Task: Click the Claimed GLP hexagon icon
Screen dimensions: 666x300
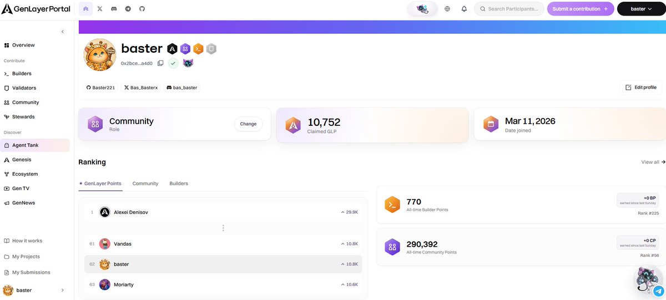Action: [x=293, y=125]
